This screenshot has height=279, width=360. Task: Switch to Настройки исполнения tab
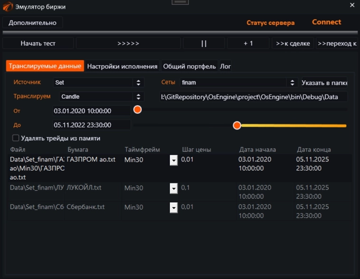(x=122, y=66)
